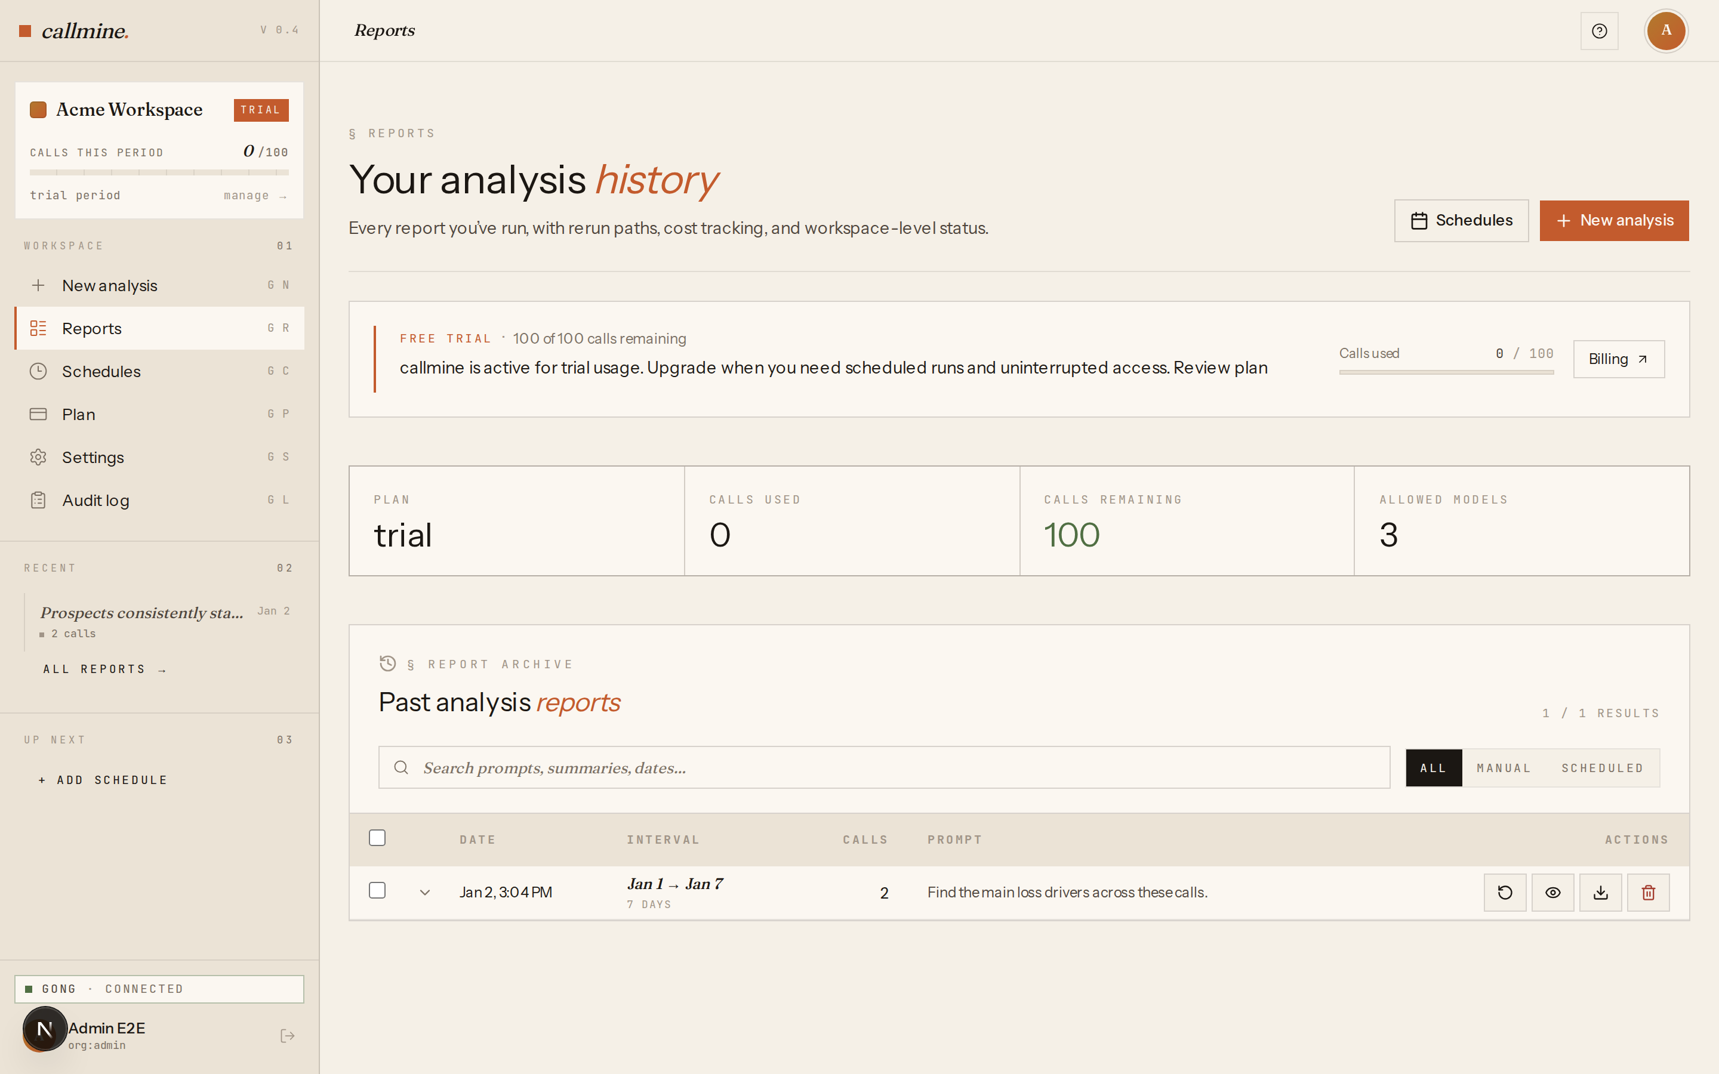Select the SCHEDULED filter tab
The image size is (1719, 1074).
[1603, 768]
